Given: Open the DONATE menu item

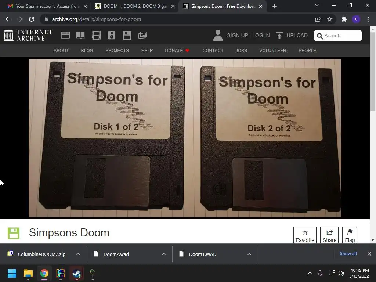Looking at the screenshot, I should 177,51.
